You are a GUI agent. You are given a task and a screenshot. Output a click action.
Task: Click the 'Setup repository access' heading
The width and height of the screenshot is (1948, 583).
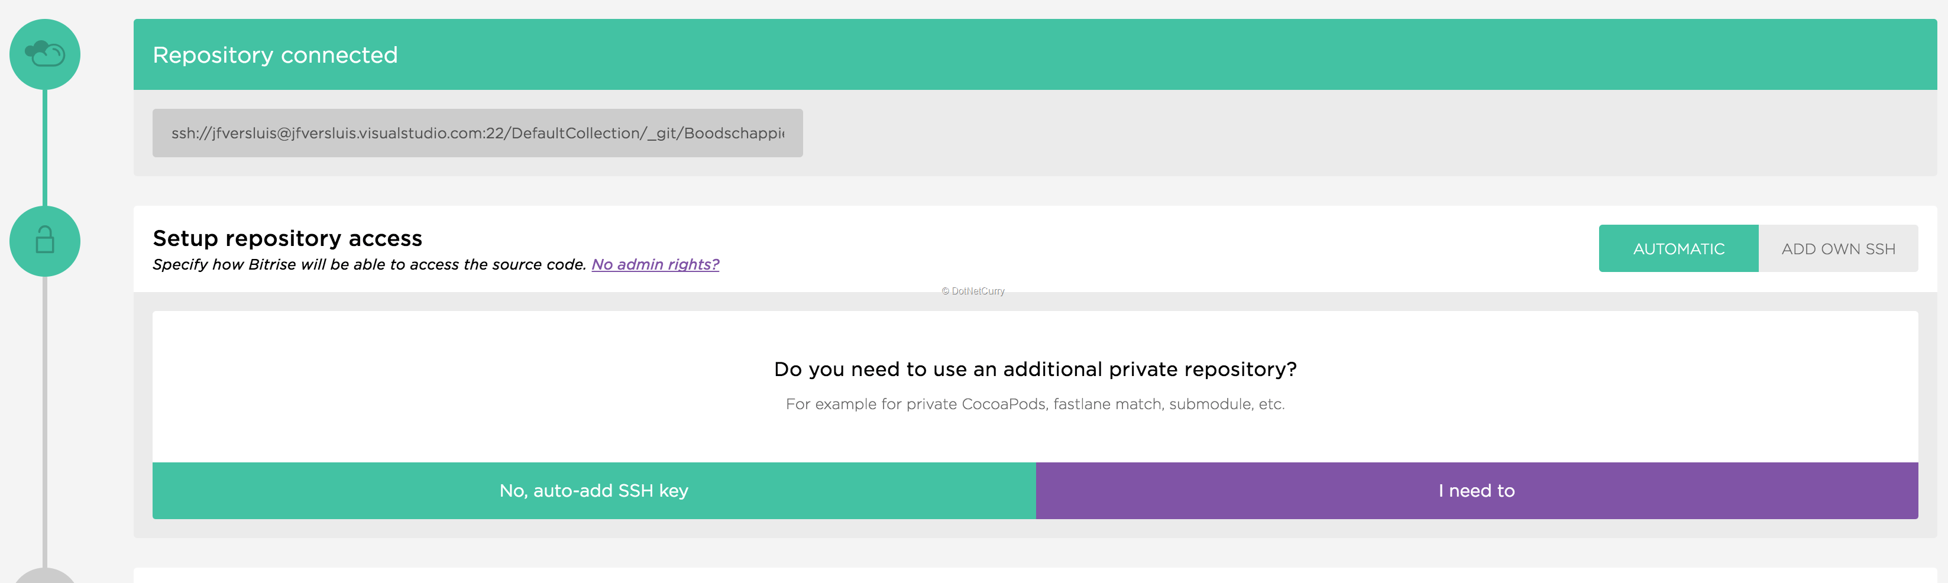click(287, 238)
